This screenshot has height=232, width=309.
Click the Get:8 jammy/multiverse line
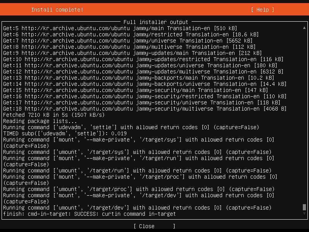129,47
